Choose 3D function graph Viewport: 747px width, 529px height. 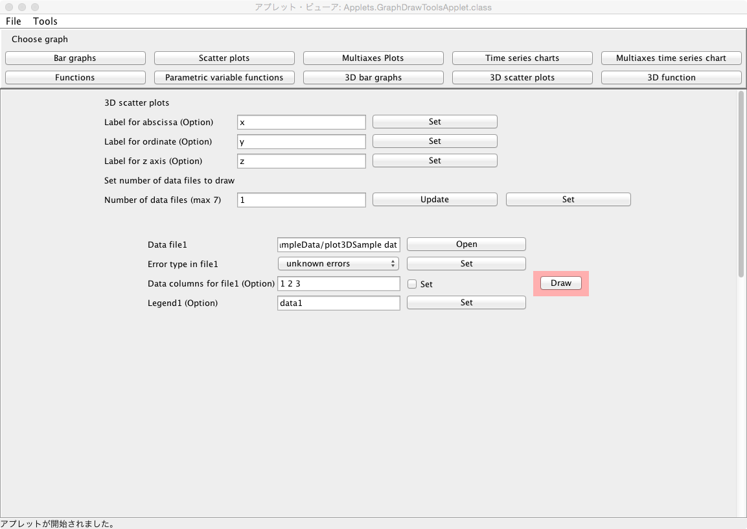(x=671, y=78)
